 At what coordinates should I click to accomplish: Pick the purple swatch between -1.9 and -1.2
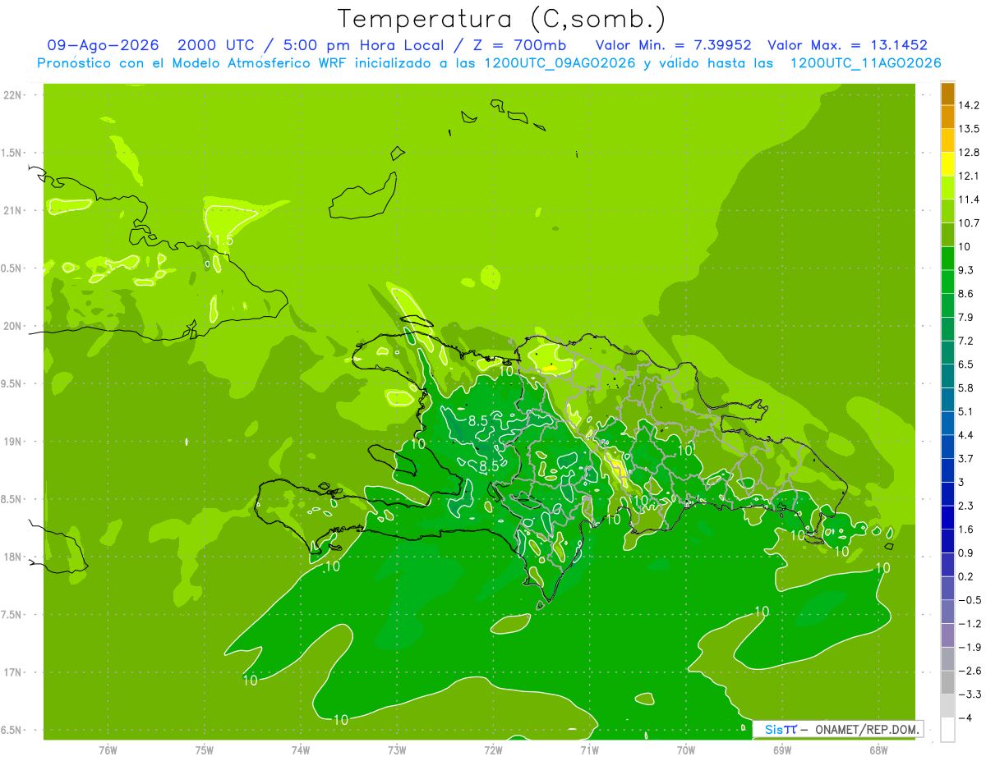pos(947,635)
